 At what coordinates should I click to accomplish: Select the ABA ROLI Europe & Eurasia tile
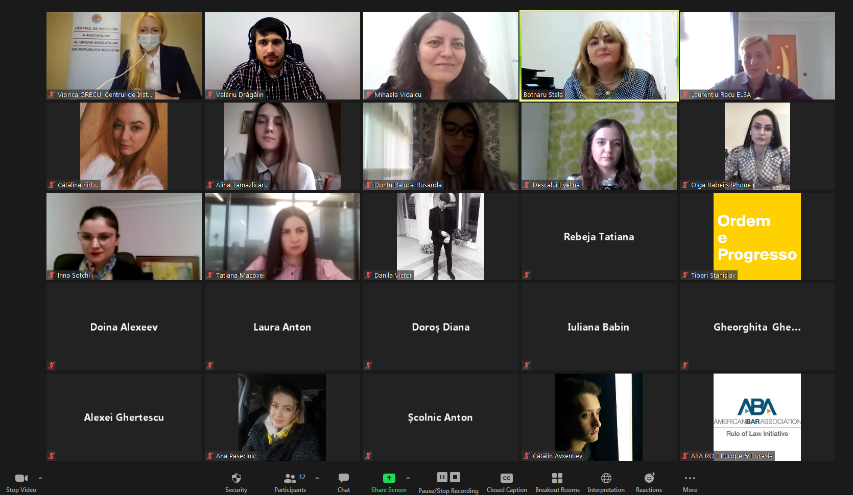[x=757, y=417]
